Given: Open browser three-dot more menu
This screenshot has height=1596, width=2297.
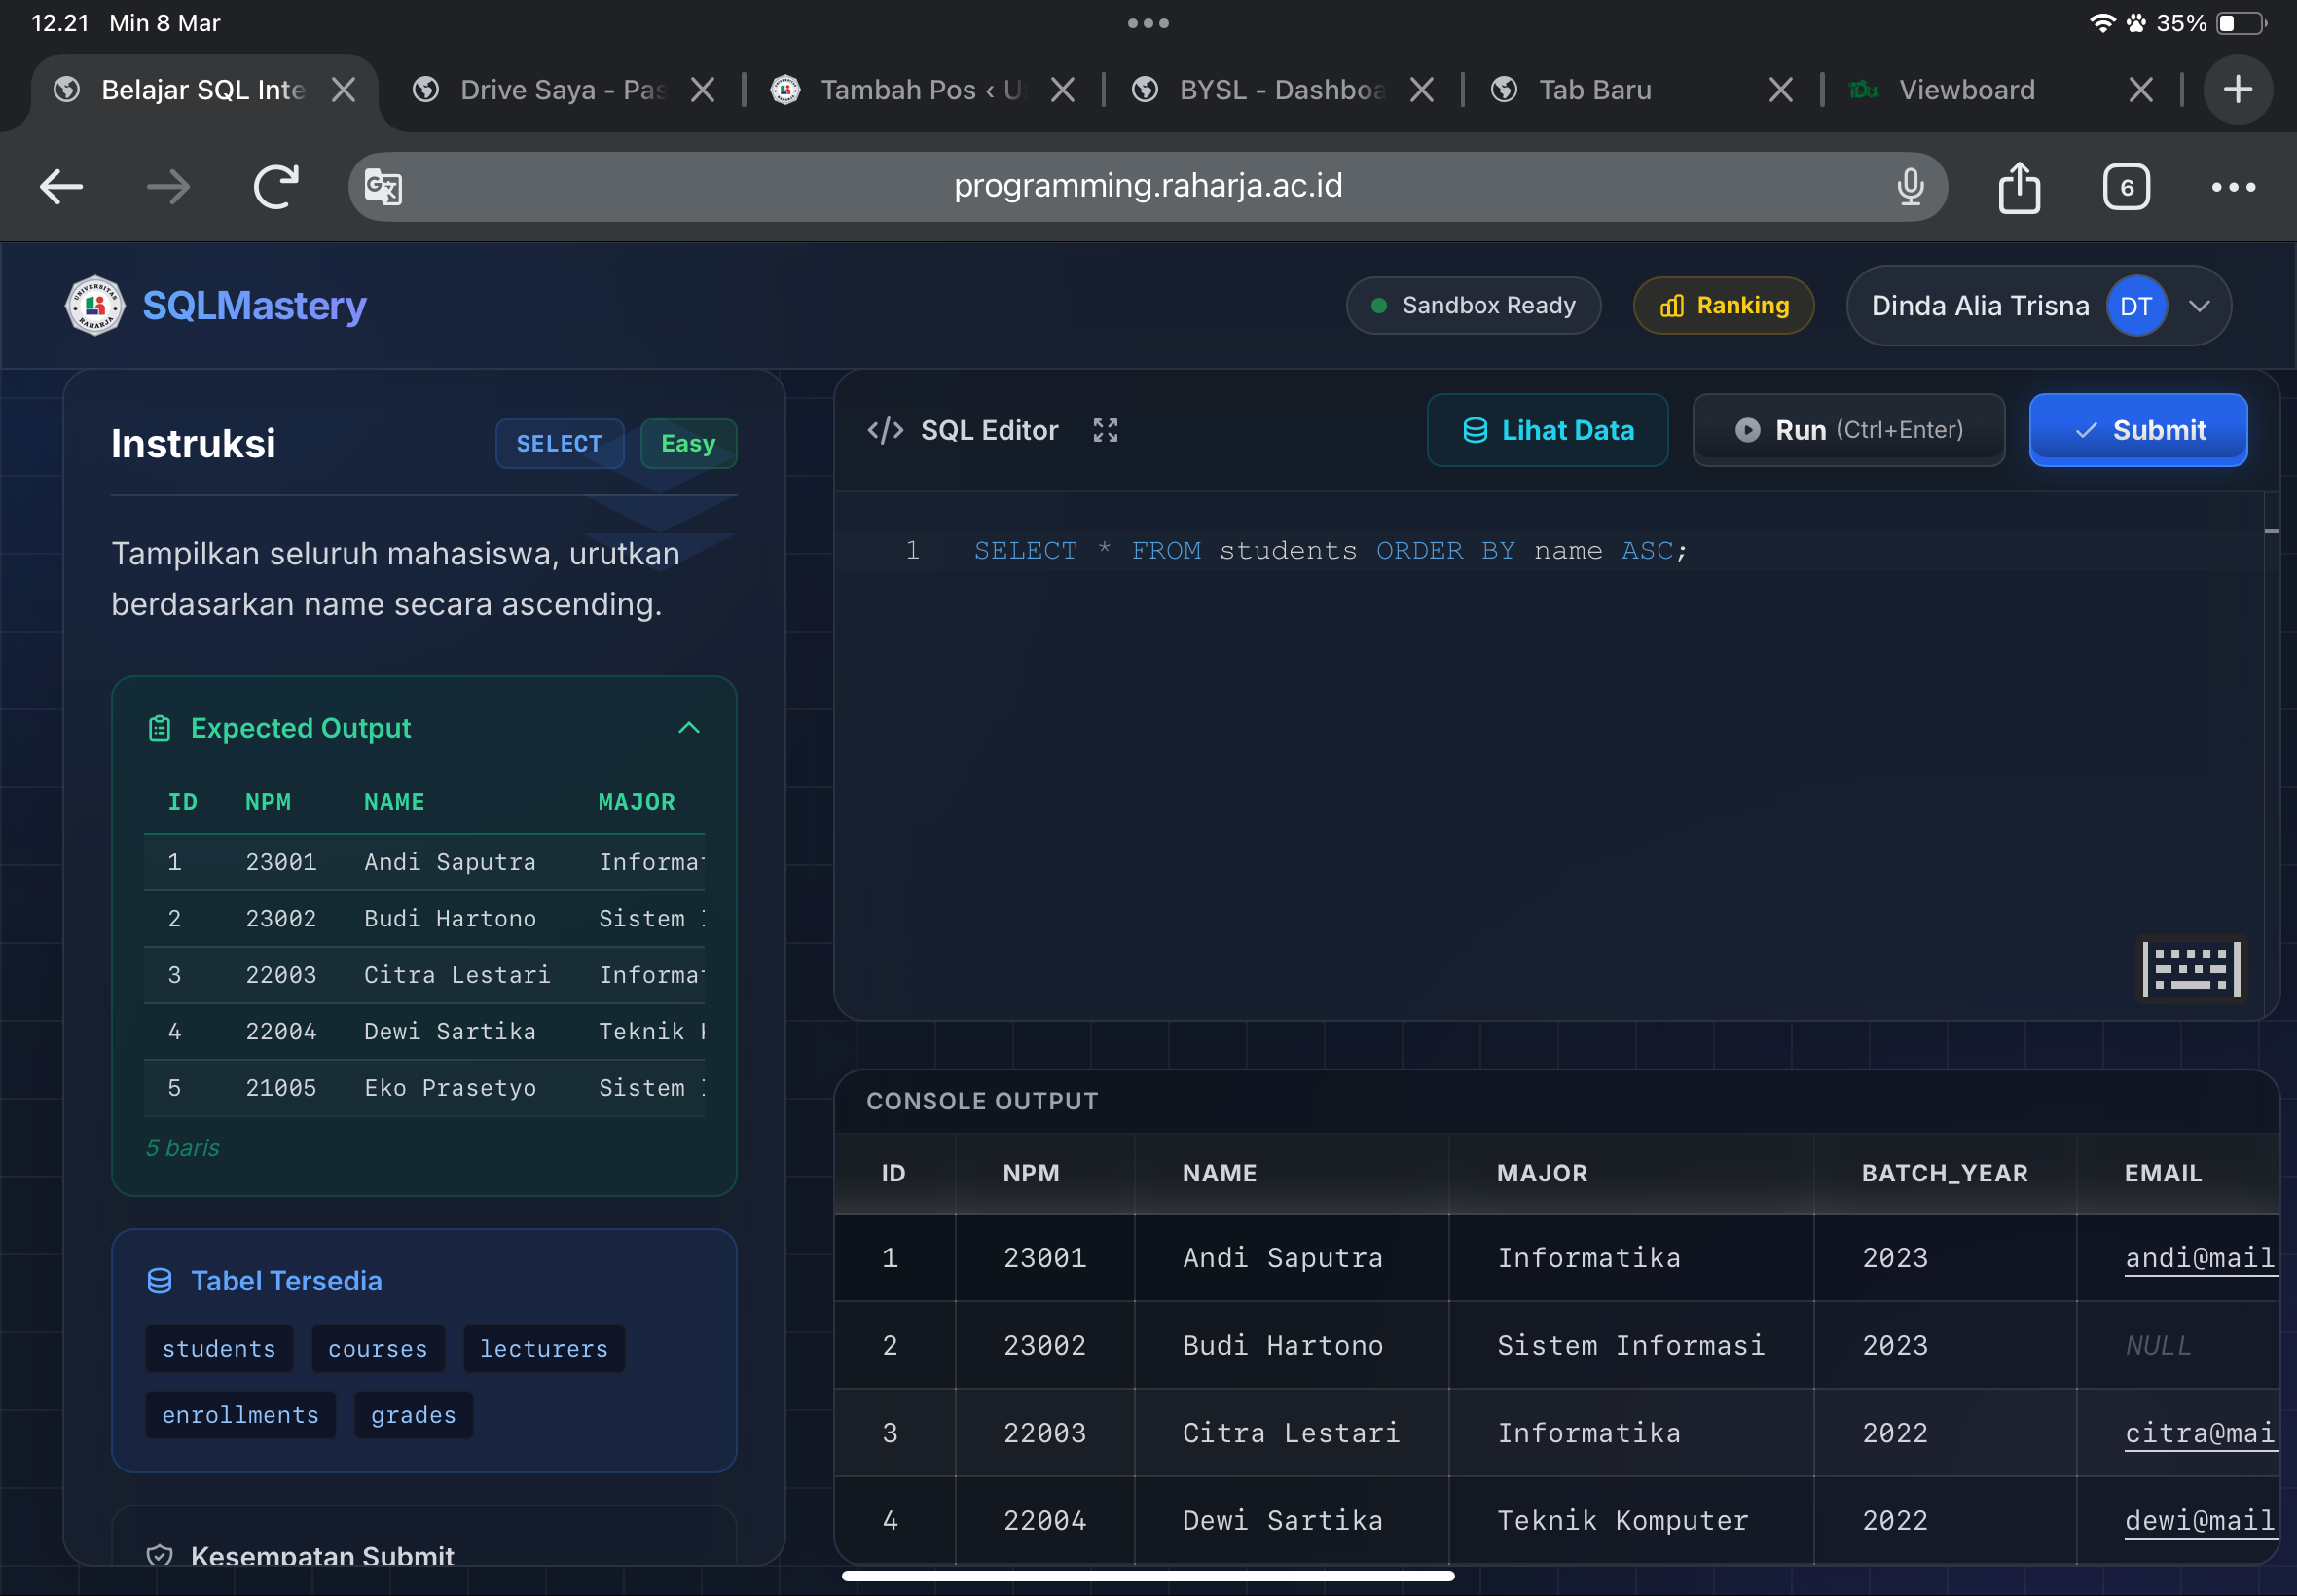Looking at the screenshot, I should pyautogui.click(x=2233, y=187).
